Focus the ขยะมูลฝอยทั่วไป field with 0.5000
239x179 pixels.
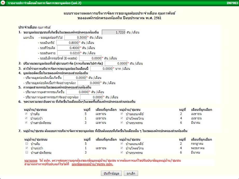coord(76,37)
